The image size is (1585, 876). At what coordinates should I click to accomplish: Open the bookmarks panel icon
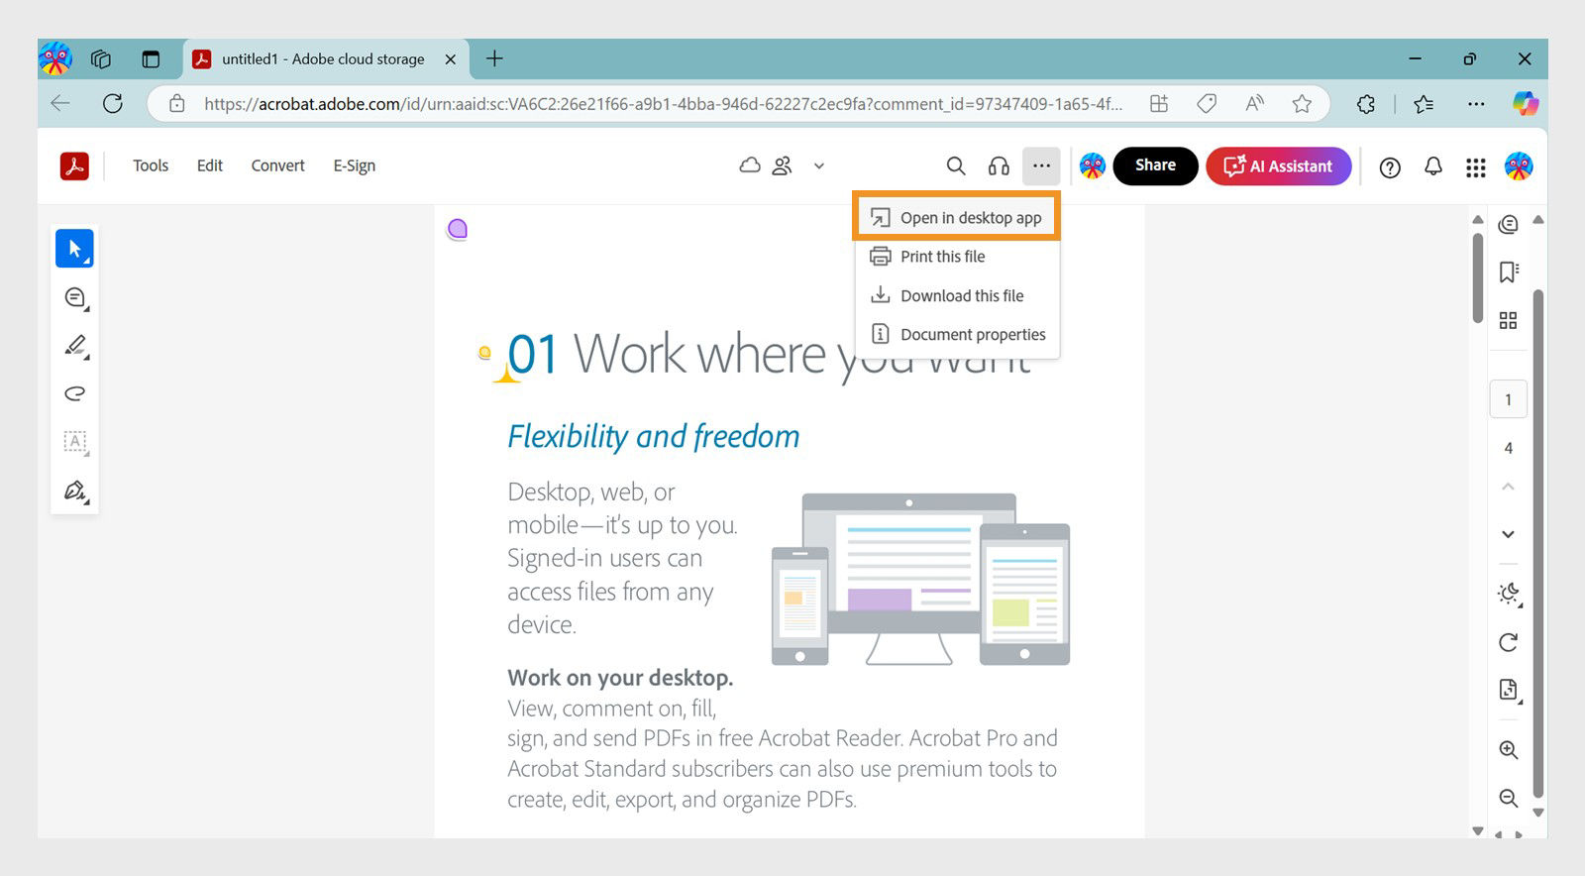pos(1508,273)
